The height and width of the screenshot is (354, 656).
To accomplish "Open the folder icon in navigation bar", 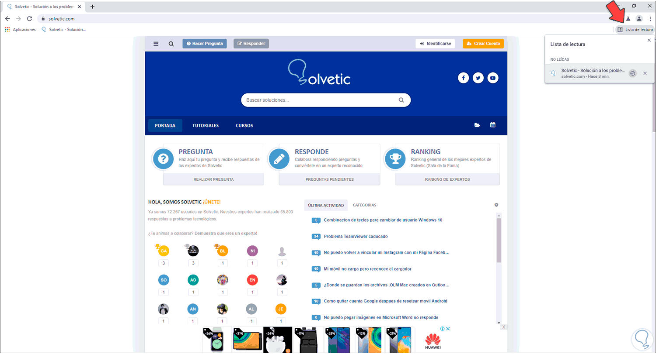I will pos(477,125).
